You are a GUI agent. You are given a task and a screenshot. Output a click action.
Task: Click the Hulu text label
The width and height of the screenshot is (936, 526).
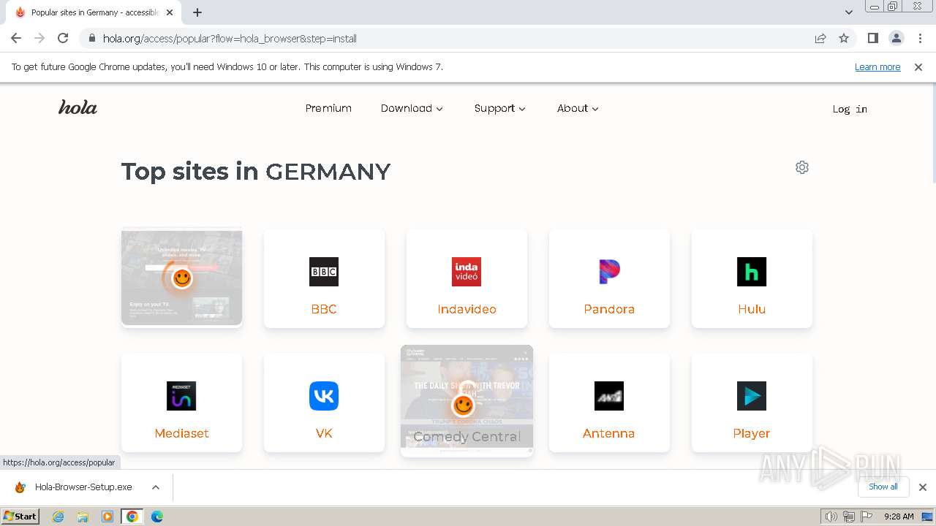coord(752,309)
